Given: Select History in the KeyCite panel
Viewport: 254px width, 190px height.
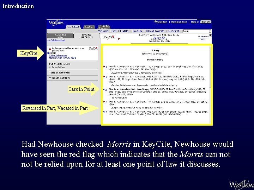Looking at the screenshot, I should pos(53,53).
